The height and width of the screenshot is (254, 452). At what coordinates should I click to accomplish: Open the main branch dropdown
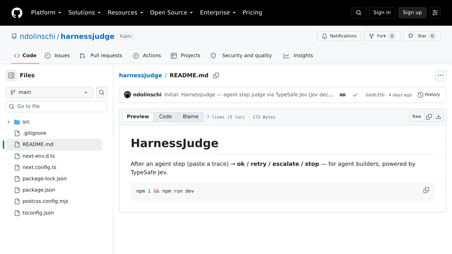pos(49,92)
